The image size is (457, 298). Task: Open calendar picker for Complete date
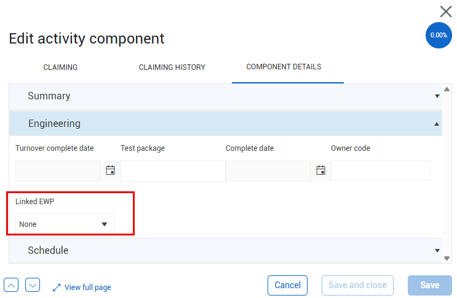pos(320,170)
